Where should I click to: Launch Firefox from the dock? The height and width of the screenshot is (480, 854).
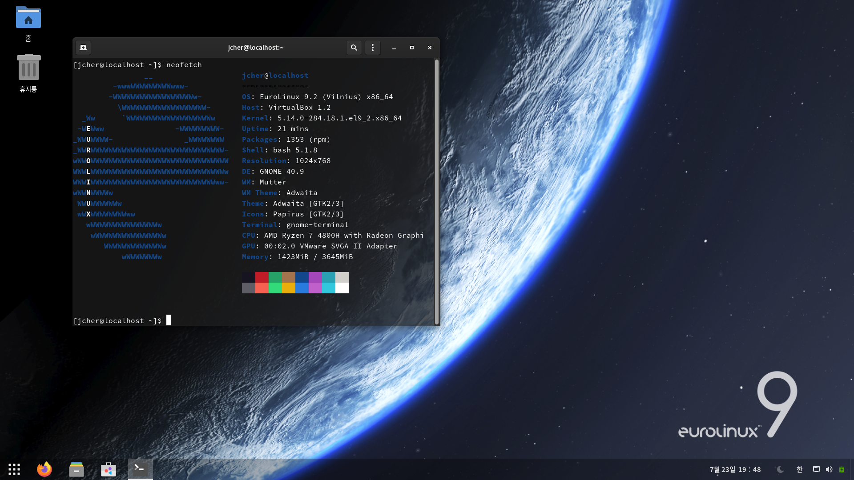[44, 469]
